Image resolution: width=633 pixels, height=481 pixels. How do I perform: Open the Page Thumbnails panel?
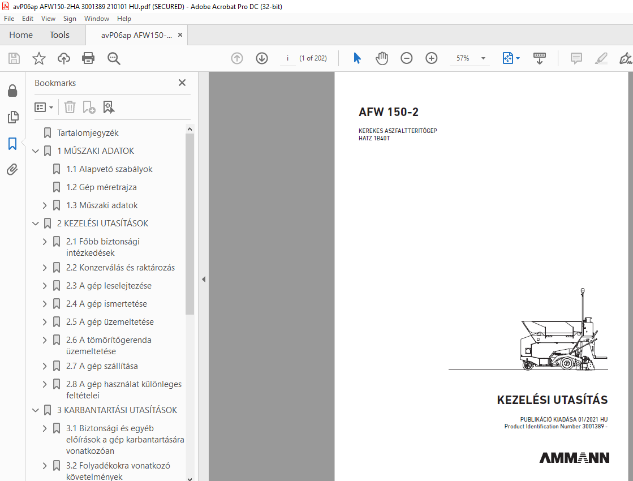[13, 117]
